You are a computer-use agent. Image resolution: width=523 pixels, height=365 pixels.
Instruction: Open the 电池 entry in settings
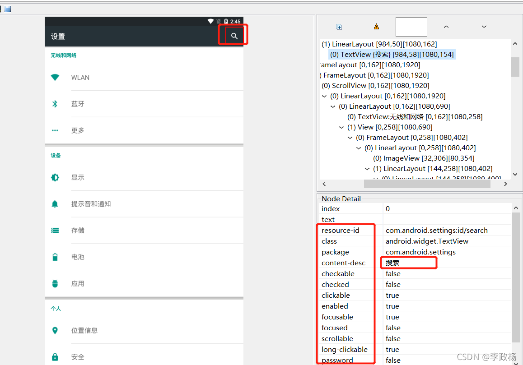[144, 257]
